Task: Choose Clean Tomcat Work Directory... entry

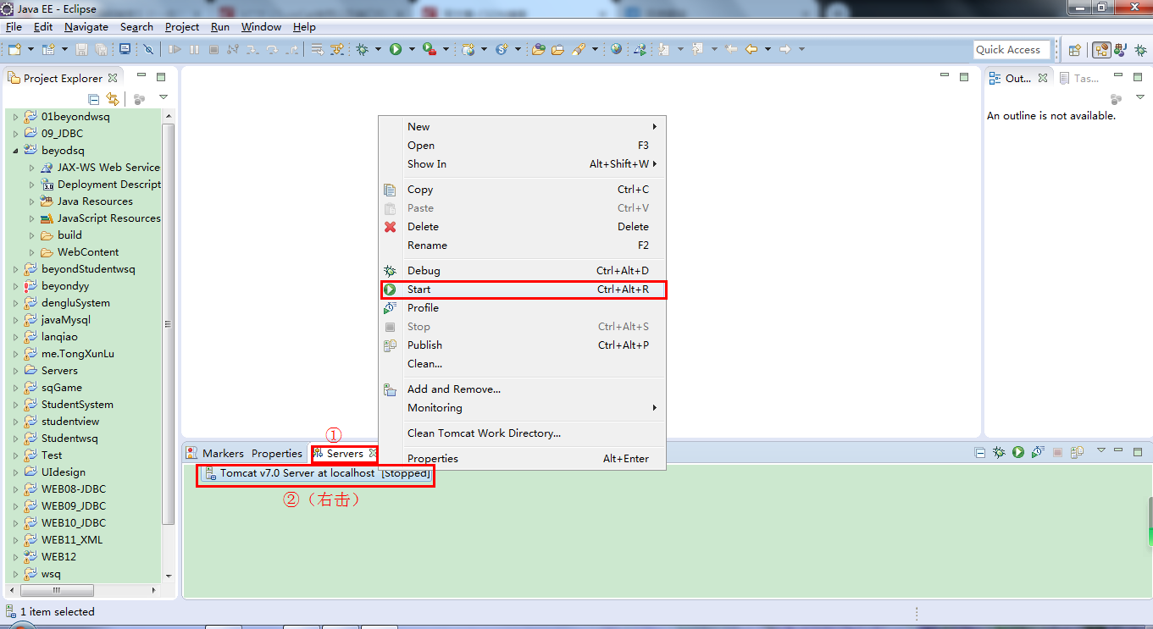Action: click(x=523, y=433)
